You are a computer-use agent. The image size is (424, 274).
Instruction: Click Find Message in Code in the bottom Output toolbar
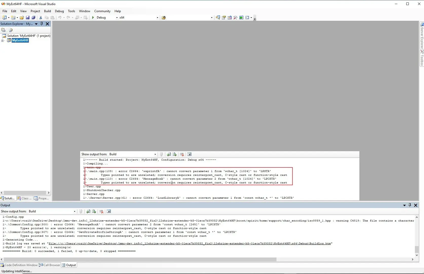tap(81, 211)
